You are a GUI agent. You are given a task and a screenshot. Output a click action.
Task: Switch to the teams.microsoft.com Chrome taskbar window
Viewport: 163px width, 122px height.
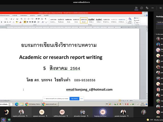click(x=50, y=104)
